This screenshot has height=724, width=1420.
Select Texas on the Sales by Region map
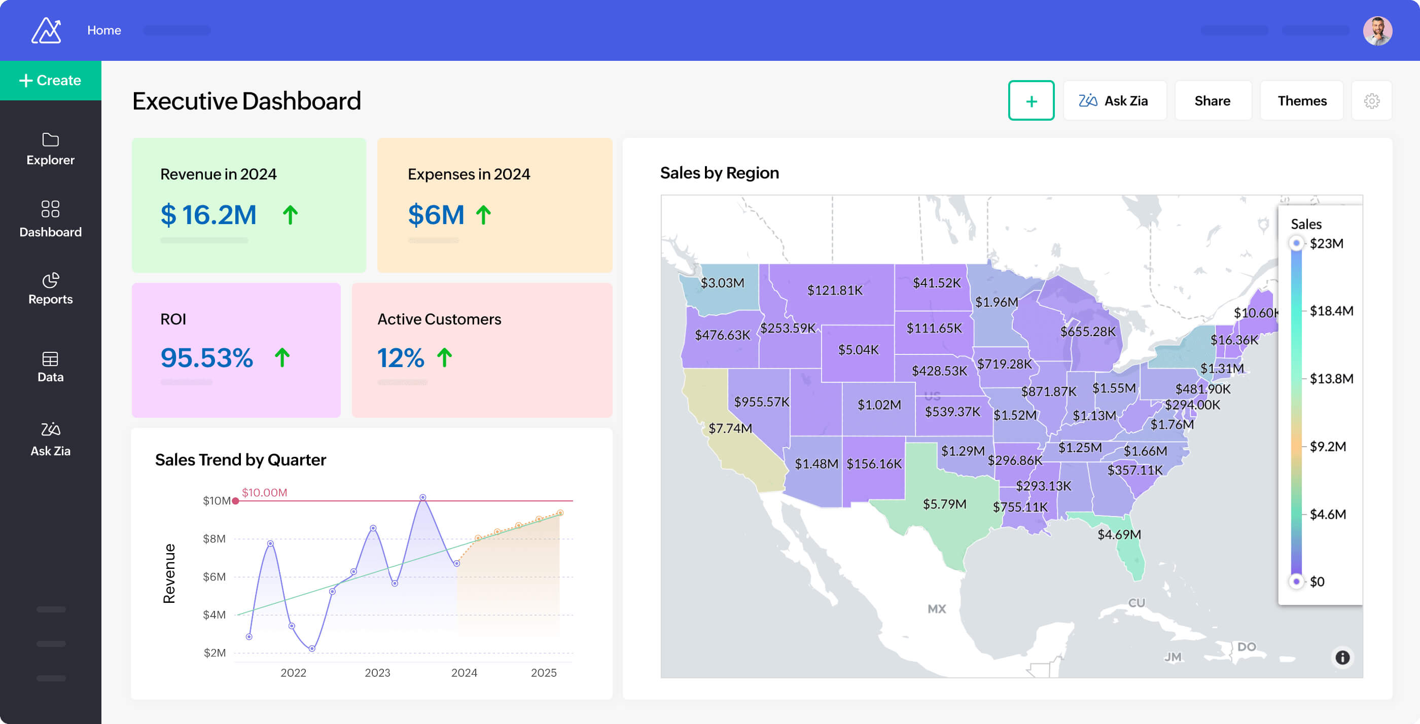(945, 504)
